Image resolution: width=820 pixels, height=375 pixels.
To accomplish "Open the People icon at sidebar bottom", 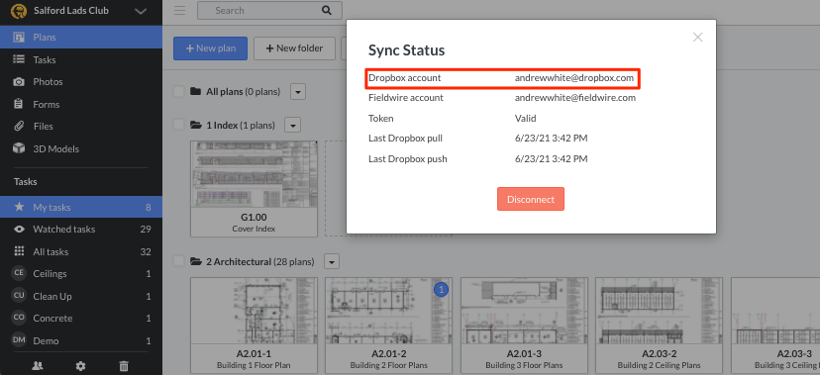I will pos(37,365).
